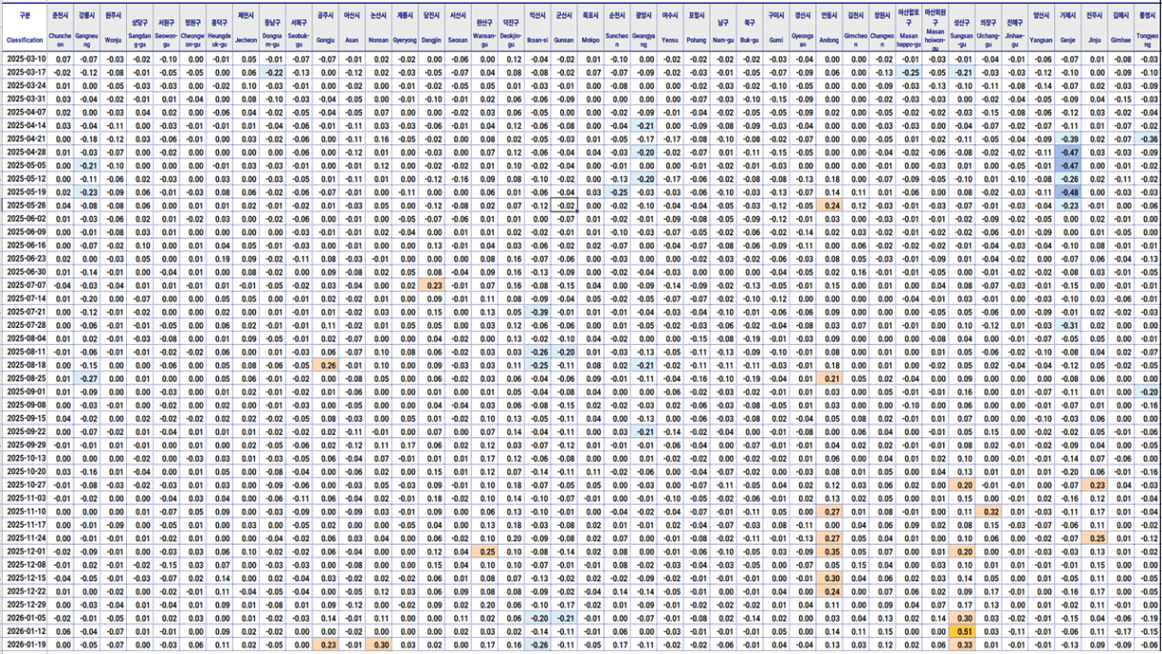Select the 2025-05-19 date row label
This screenshot has width=1162, height=654.
(25, 192)
